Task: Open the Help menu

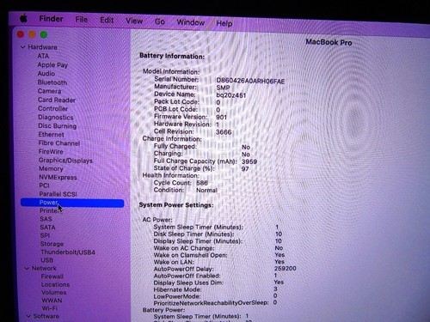Action: coord(224,23)
